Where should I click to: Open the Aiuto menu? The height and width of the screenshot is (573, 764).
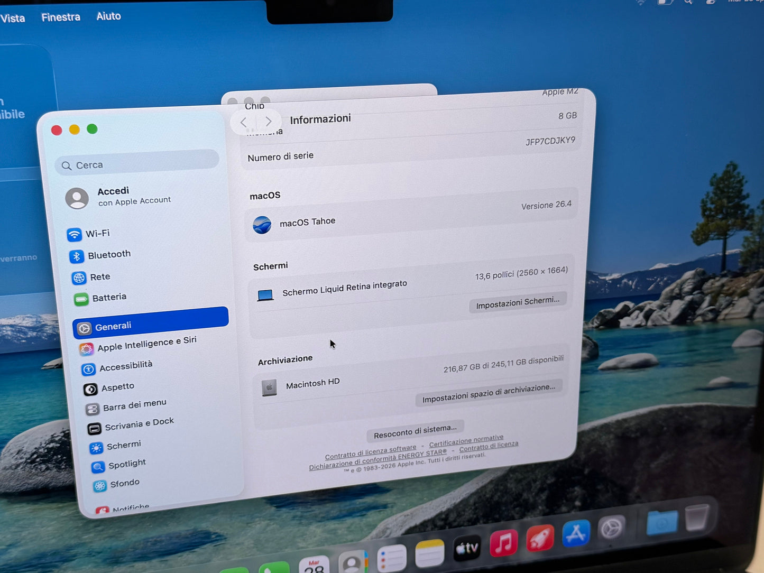(108, 16)
